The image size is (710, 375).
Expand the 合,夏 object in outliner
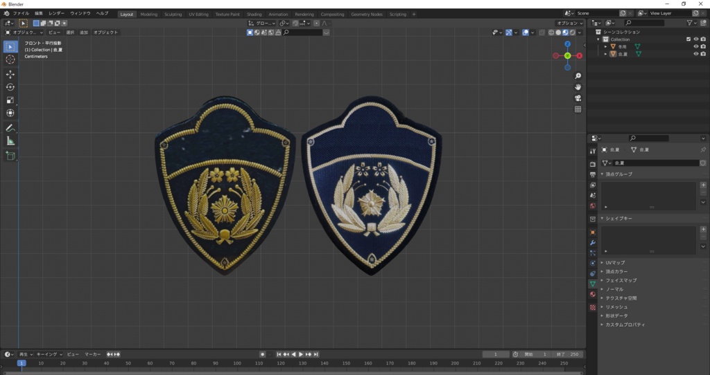pyautogui.click(x=606, y=54)
